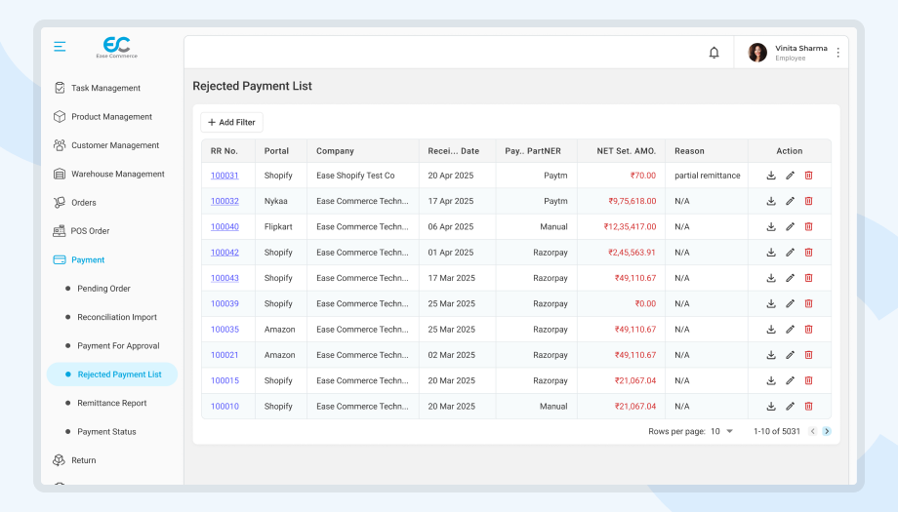The width and height of the screenshot is (898, 512).
Task: Open the notifications bell
Action: coord(714,53)
